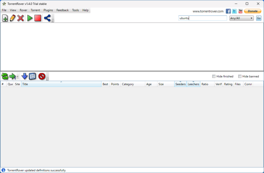264x173 pixels.
Task: Open the Rover menu
Action: [x=24, y=10]
